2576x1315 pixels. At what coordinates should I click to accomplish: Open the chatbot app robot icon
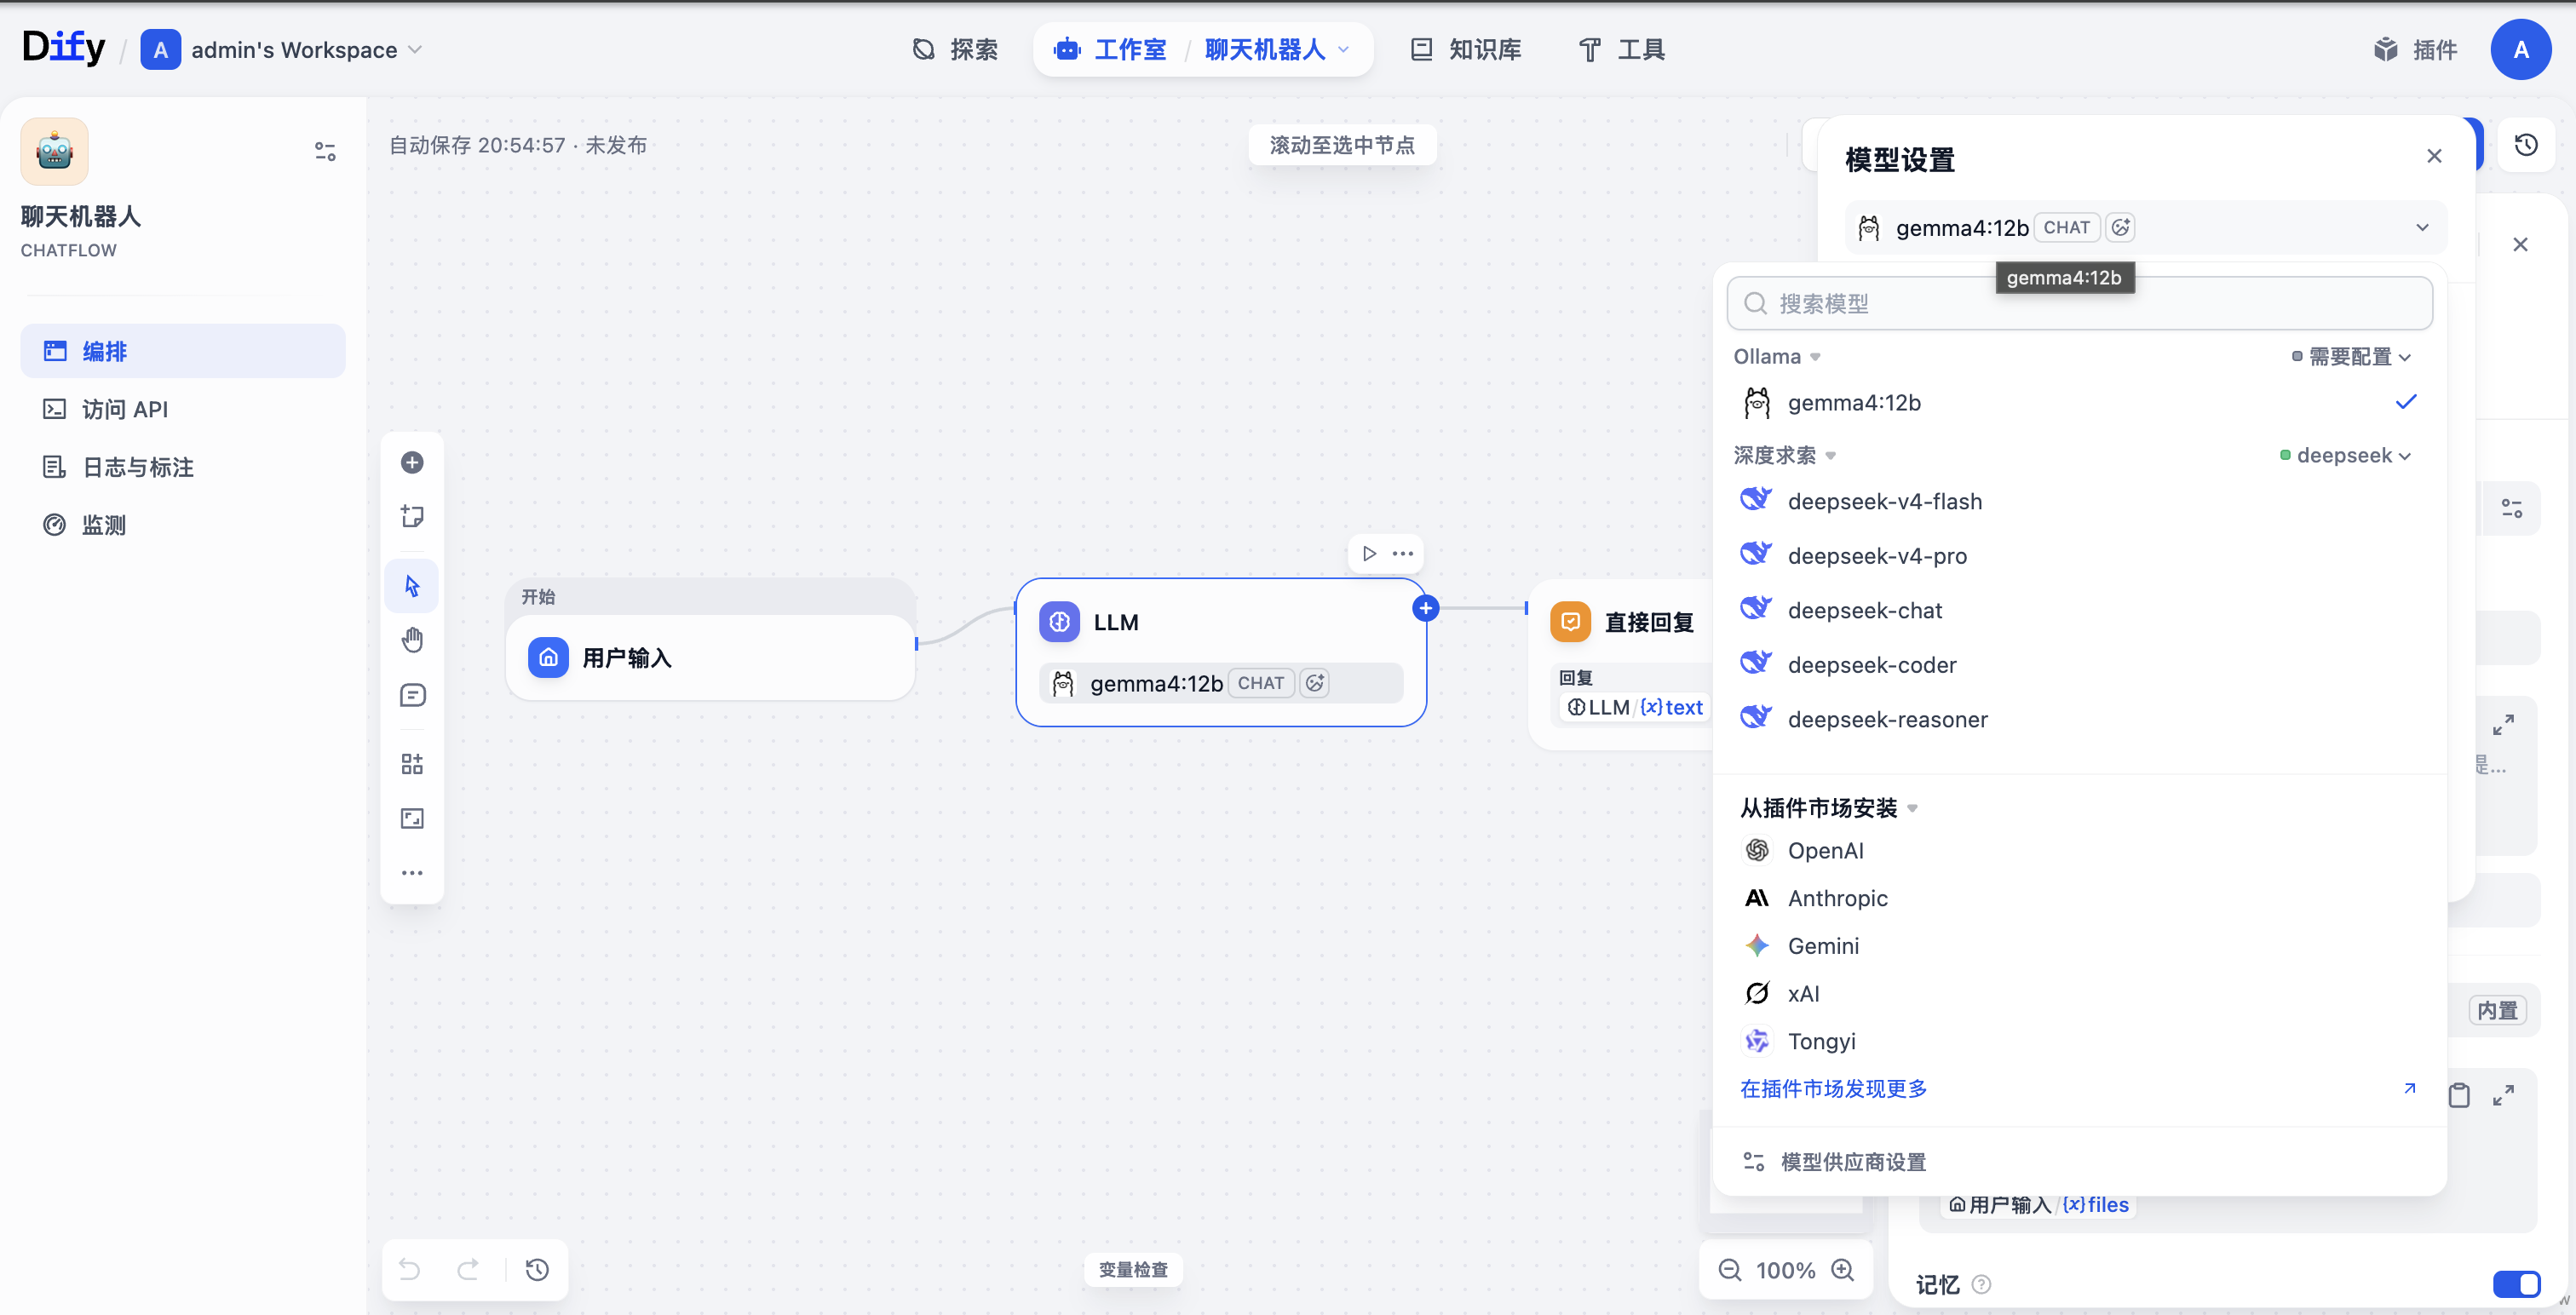pyautogui.click(x=54, y=151)
